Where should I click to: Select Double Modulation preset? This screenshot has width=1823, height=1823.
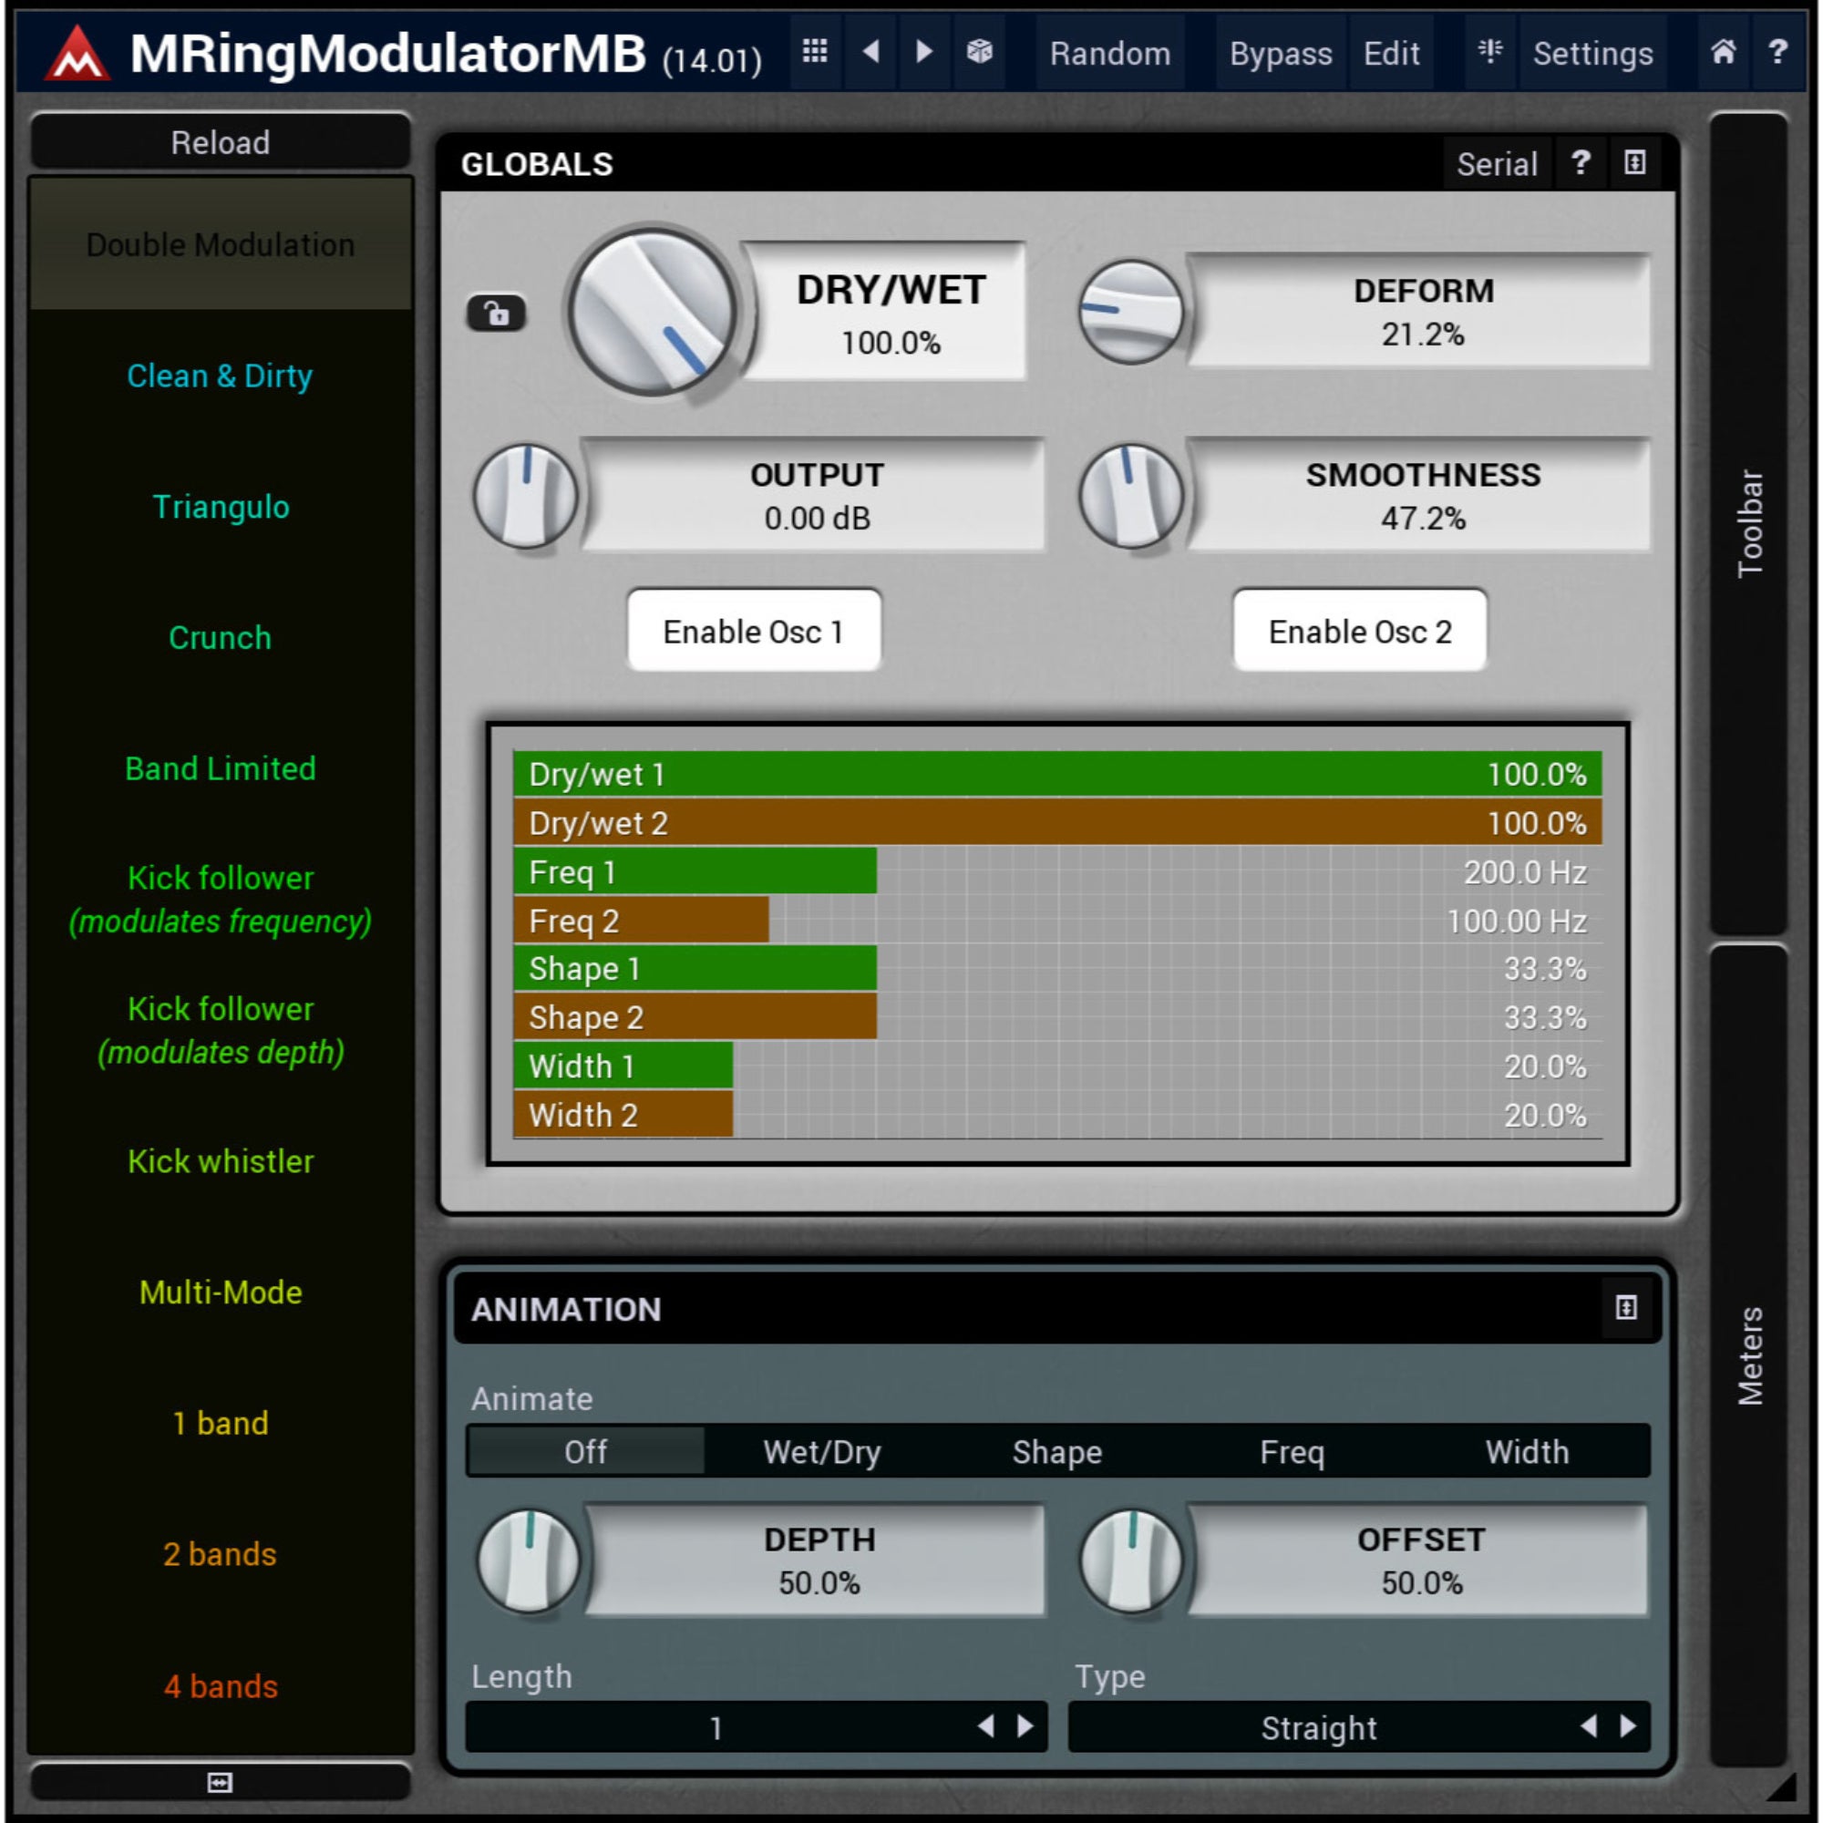pos(221,244)
